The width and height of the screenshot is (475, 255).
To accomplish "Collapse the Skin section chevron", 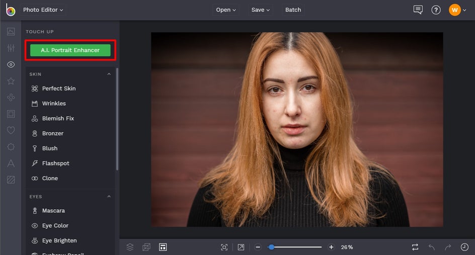I will [x=109, y=74].
